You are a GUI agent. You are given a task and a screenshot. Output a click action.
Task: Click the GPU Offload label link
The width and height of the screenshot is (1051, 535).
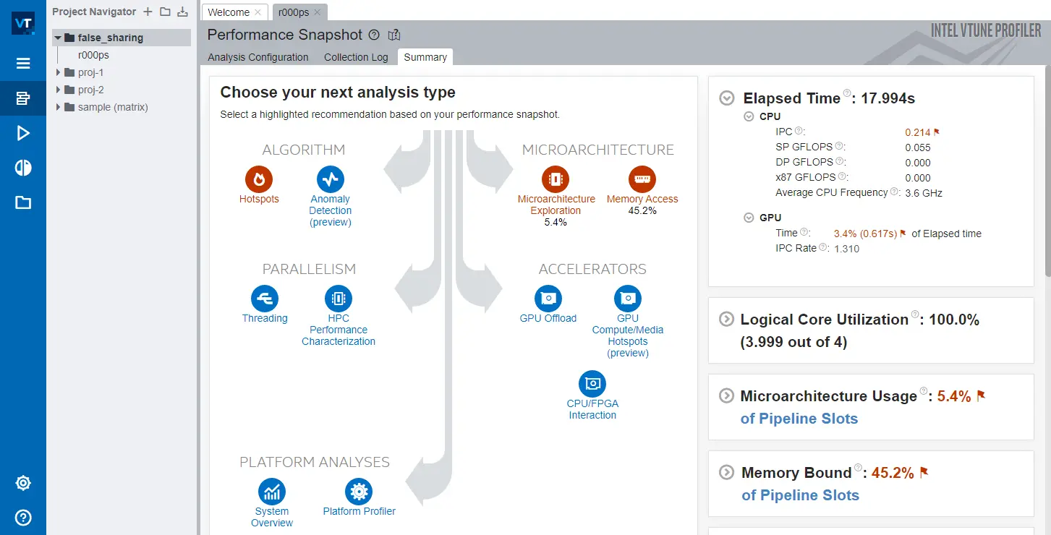(548, 318)
